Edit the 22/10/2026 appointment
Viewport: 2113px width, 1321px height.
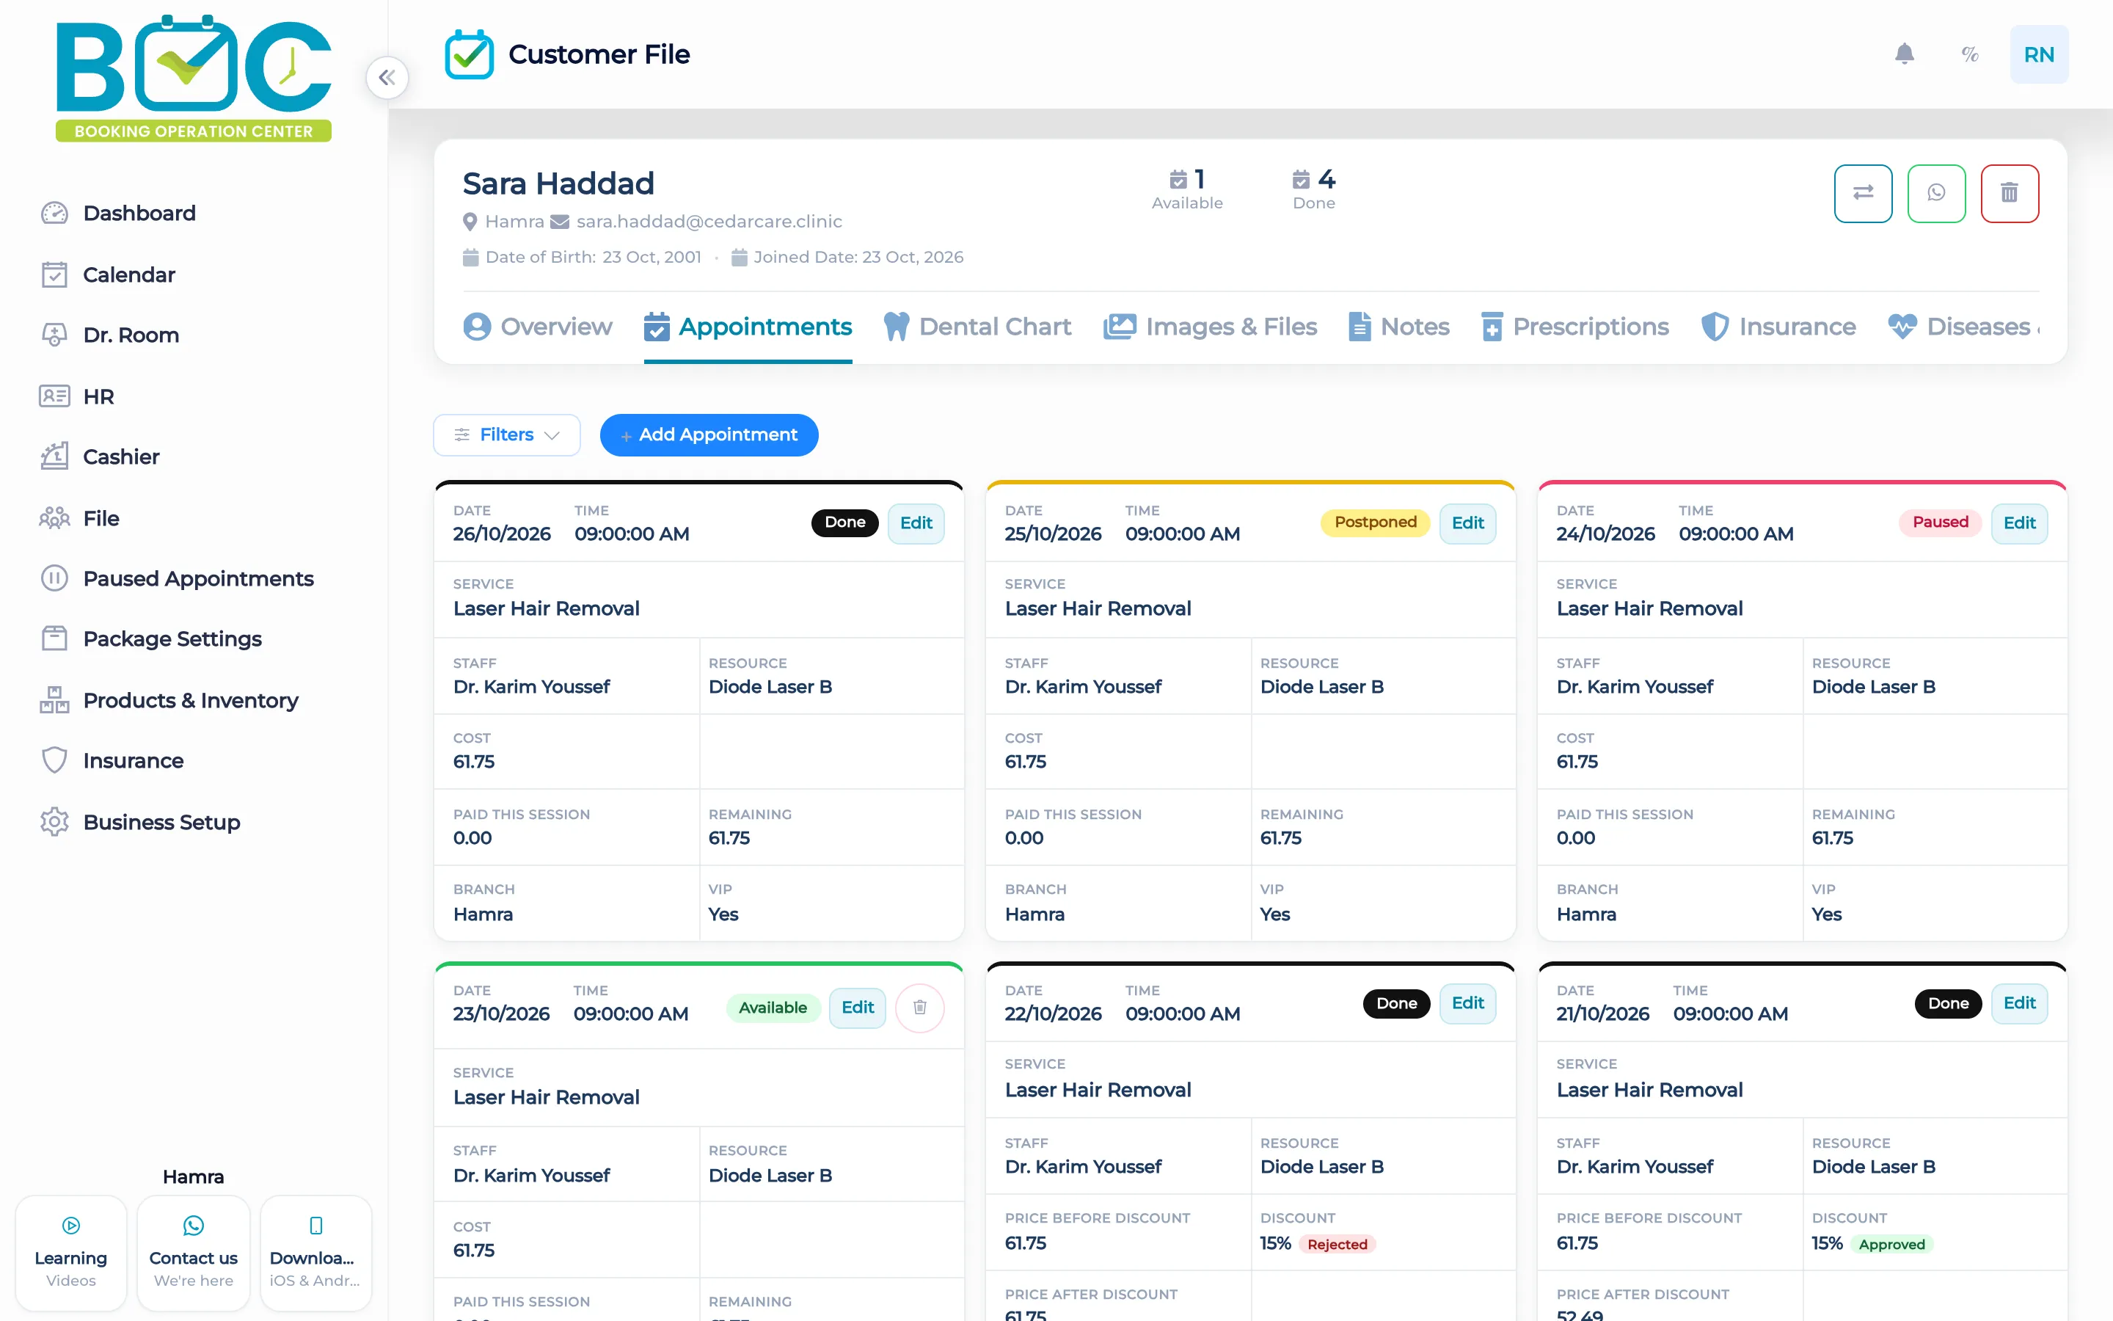[1468, 1003]
